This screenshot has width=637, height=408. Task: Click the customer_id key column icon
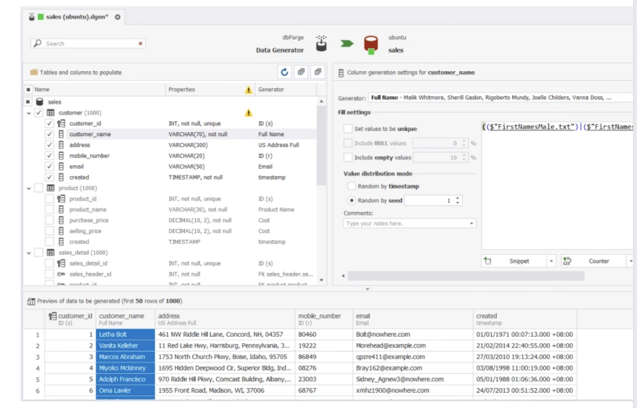click(61, 124)
